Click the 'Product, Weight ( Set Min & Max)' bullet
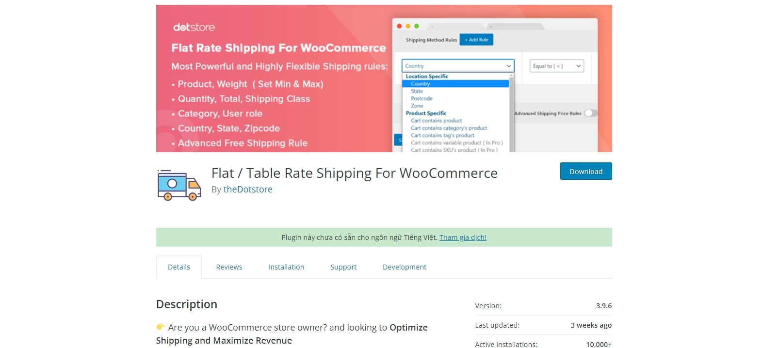762x348 pixels. [250, 84]
